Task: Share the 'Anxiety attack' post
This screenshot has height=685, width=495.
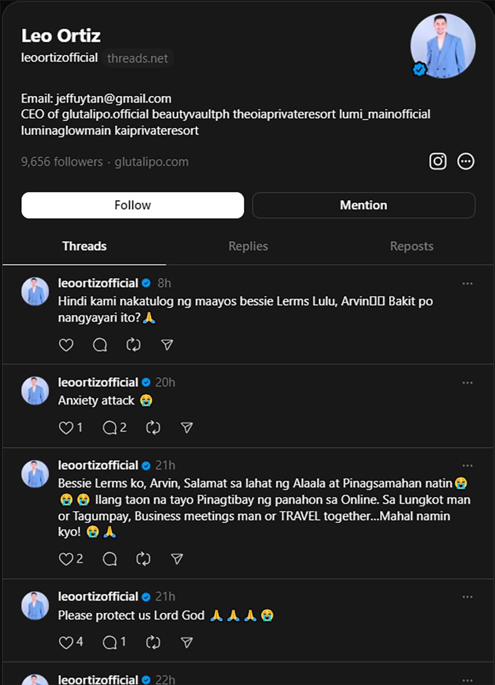Action: (187, 428)
